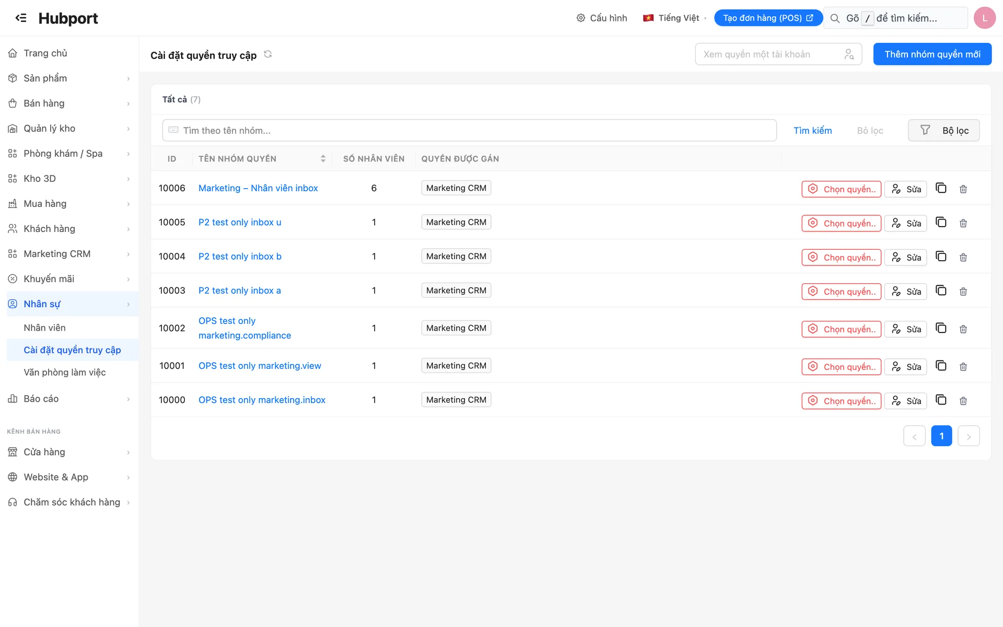1003x627 pixels.
Task: Expand the Bán hàng sidebar menu
Action: coord(69,103)
